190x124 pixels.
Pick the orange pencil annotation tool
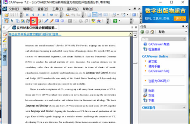52,21
